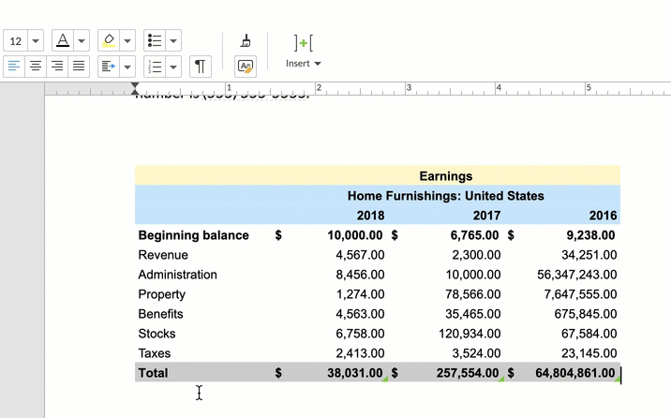The image size is (671, 418).
Task: Click the 120,934.00 stocks value
Action: pos(470,334)
